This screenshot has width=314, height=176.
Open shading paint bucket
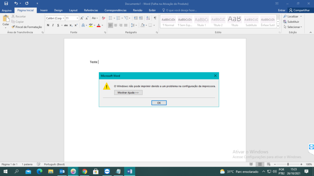tap(142, 25)
